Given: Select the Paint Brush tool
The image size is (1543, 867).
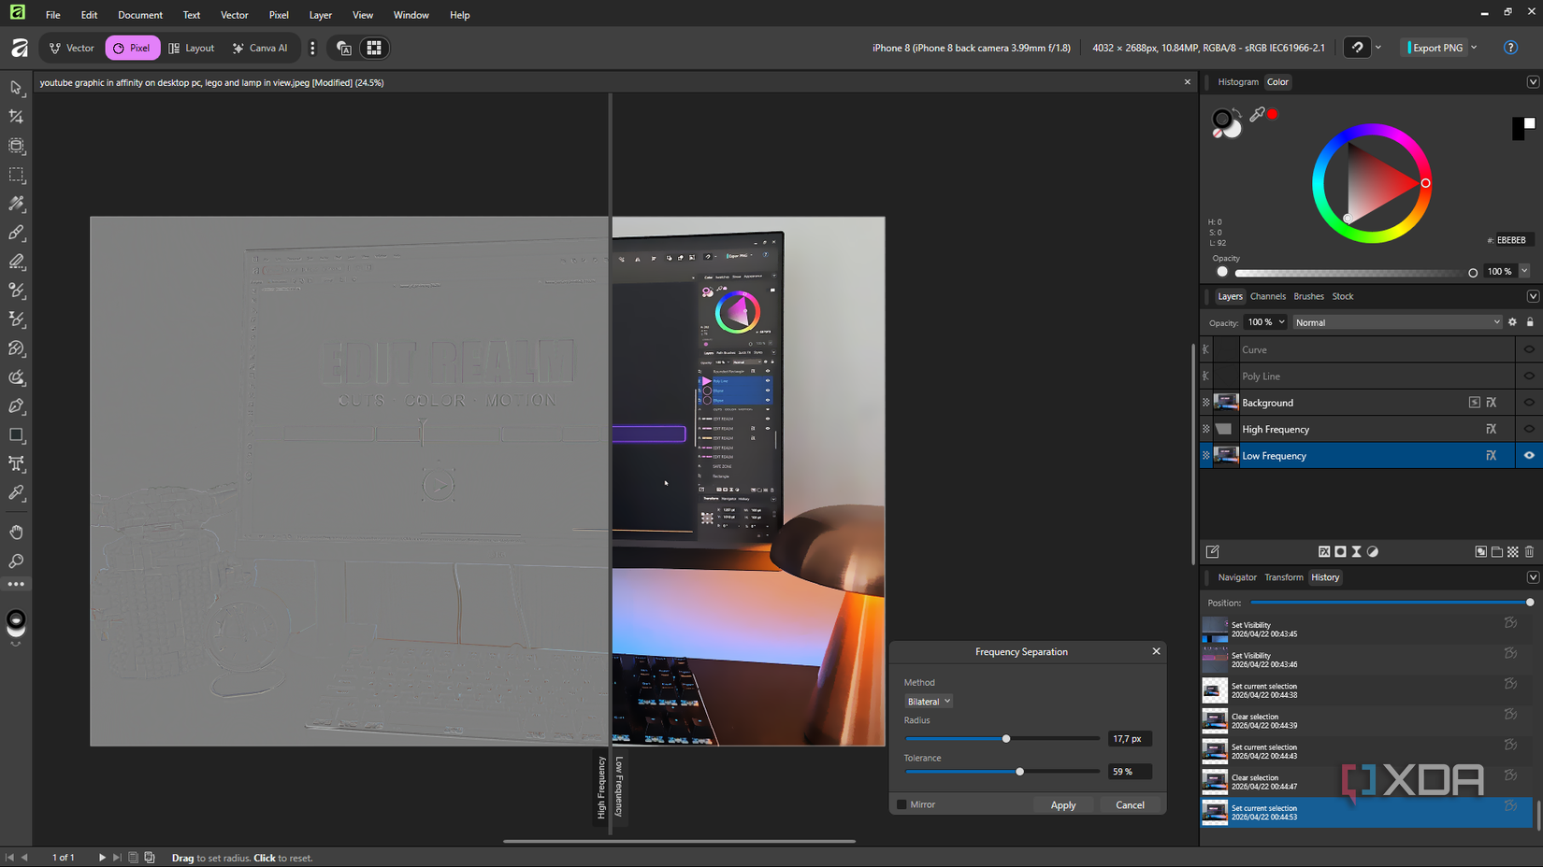Looking at the screenshot, I should click(16, 233).
